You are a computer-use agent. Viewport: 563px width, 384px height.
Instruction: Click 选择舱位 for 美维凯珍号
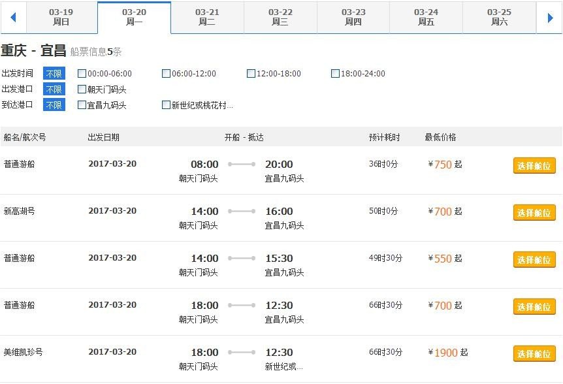coord(534,354)
